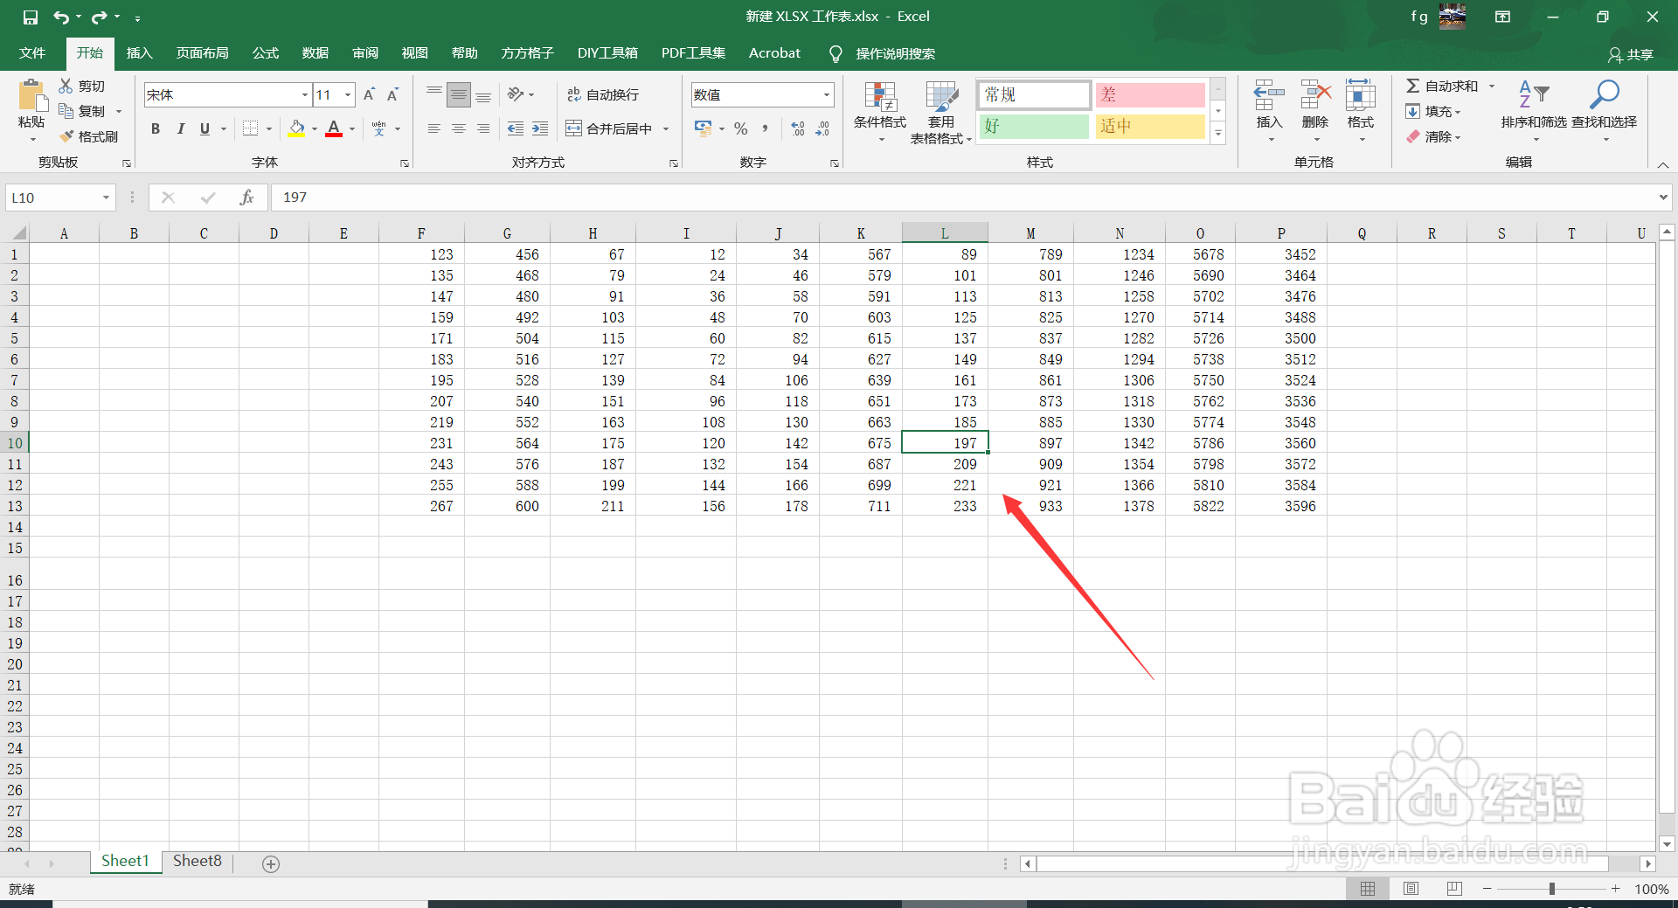The width and height of the screenshot is (1678, 908).
Task: Click the Cut scissors icon
Action: click(66, 86)
